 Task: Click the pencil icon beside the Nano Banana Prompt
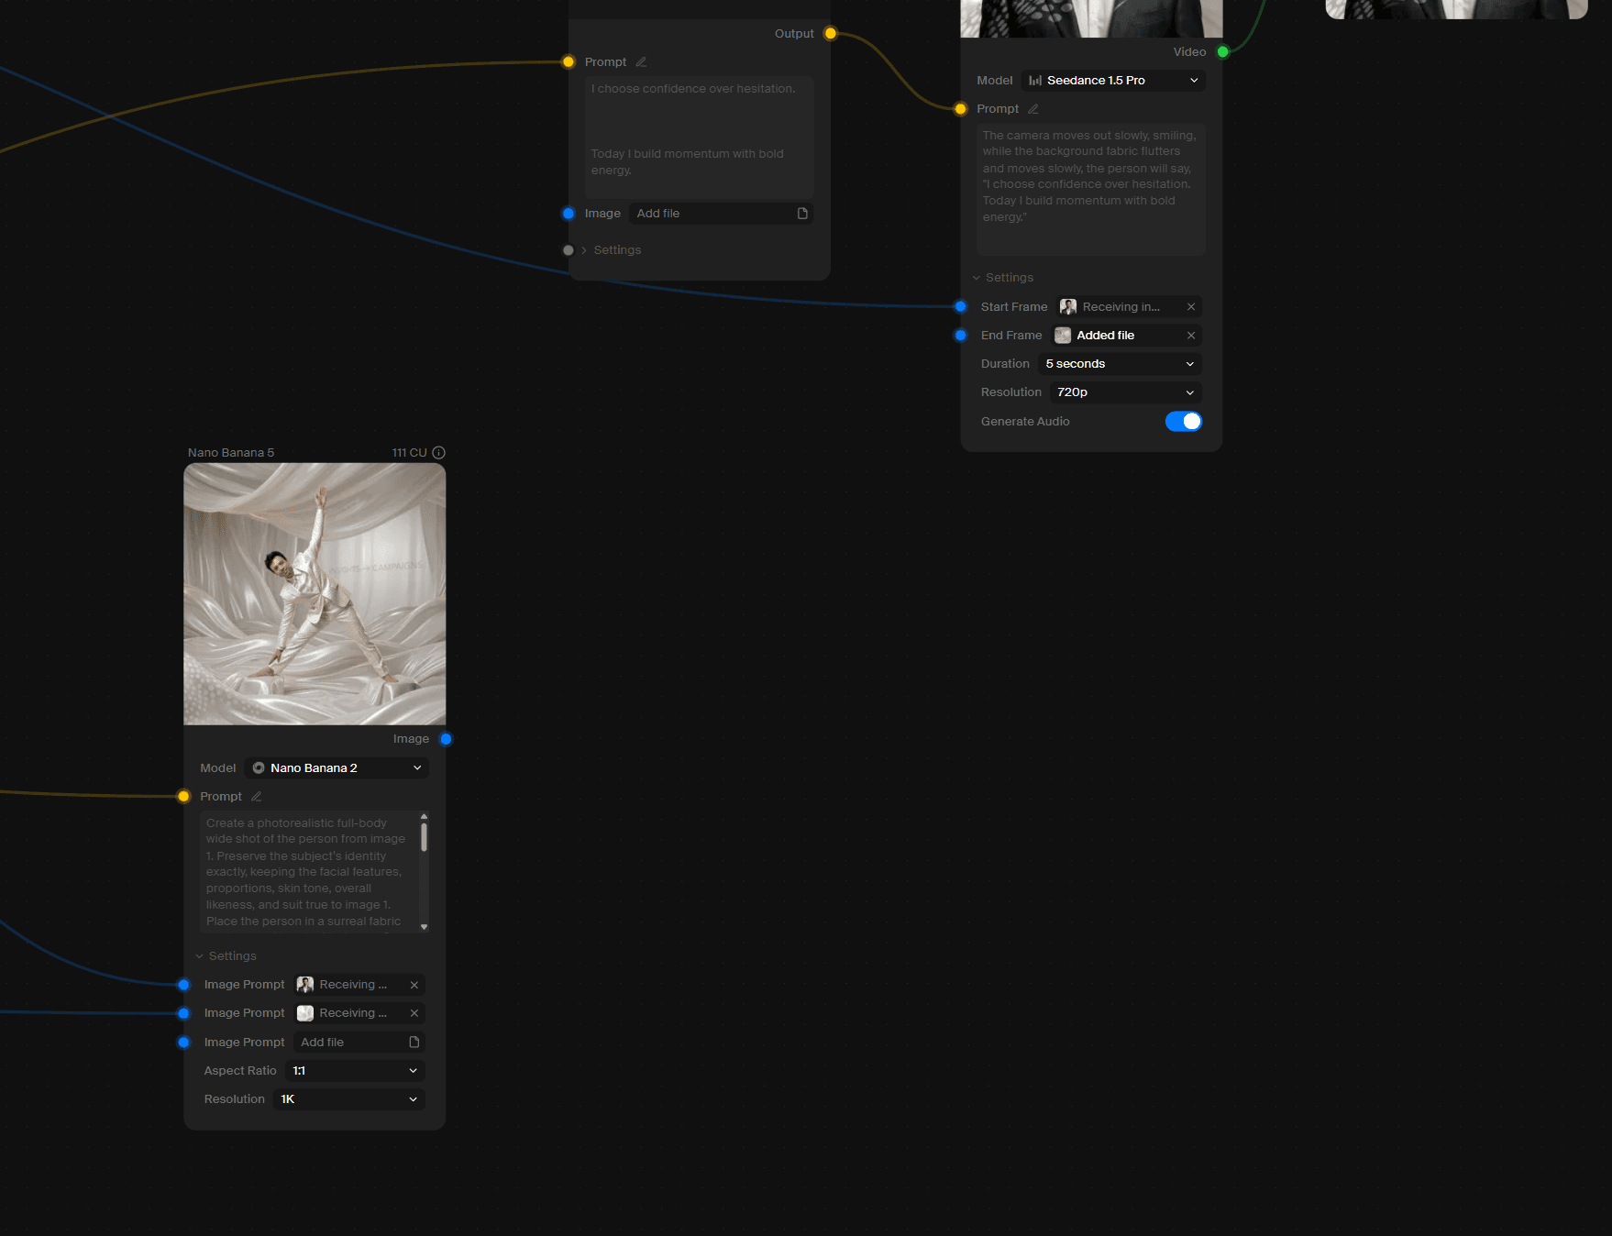pyautogui.click(x=256, y=797)
